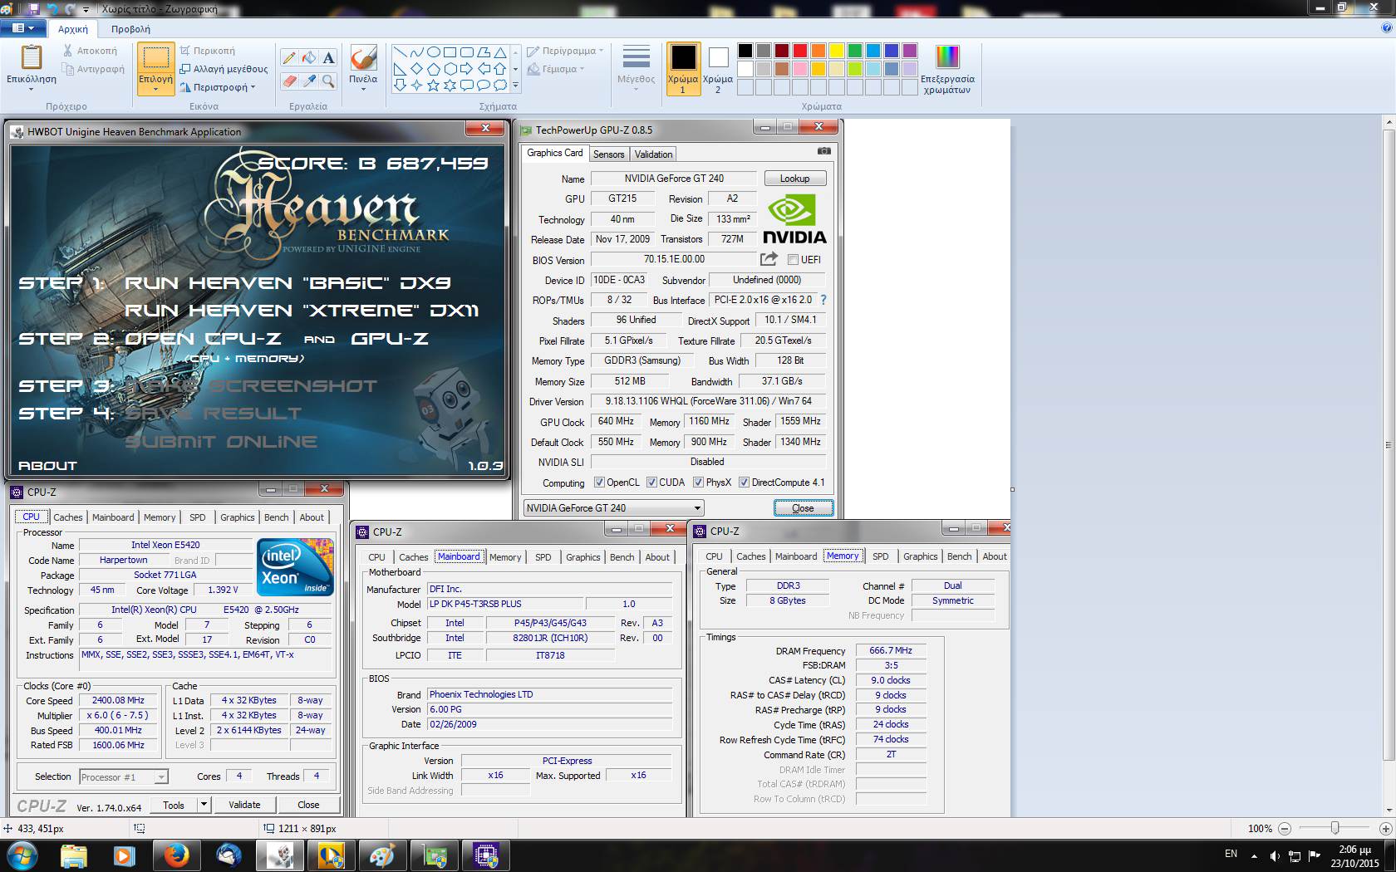Click the Lookup button in GPU-Z
The width and height of the screenshot is (1396, 872).
coord(794,179)
